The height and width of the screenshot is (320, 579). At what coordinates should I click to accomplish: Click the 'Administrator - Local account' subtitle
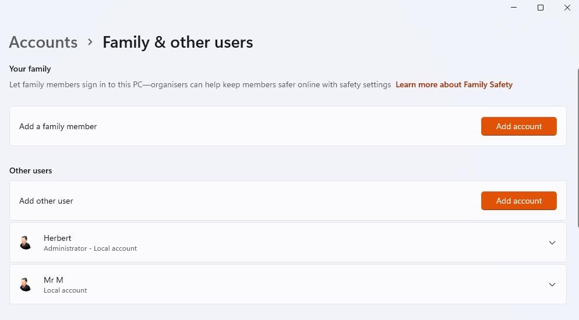coord(90,248)
